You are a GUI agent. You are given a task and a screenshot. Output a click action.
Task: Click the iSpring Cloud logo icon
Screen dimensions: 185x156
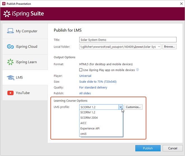coord(10,46)
